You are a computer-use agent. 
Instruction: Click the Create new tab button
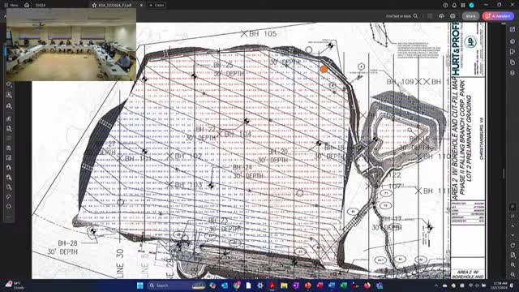click(157, 6)
